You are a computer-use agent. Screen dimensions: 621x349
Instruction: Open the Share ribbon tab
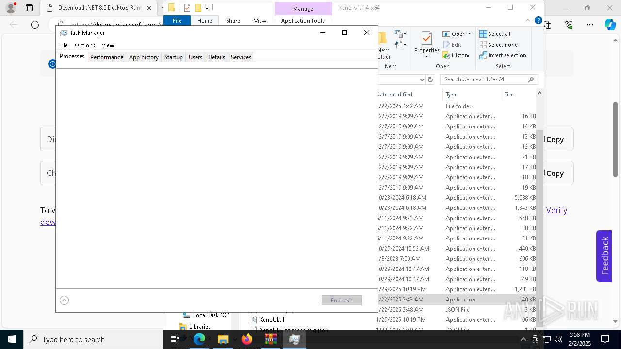pyautogui.click(x=233, y=21)
